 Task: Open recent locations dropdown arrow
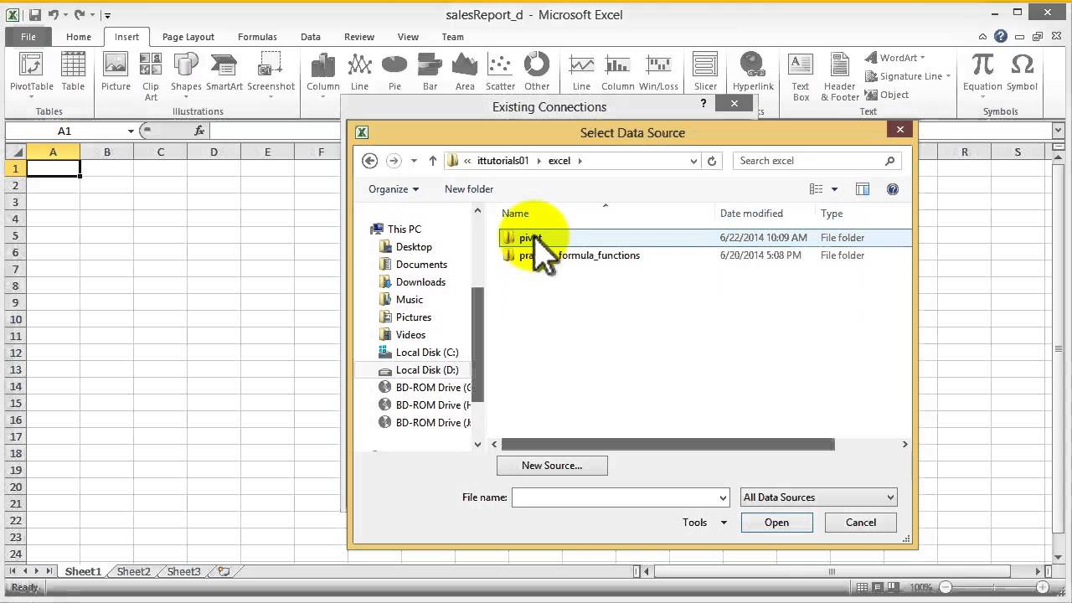click(x=414, y=161)
